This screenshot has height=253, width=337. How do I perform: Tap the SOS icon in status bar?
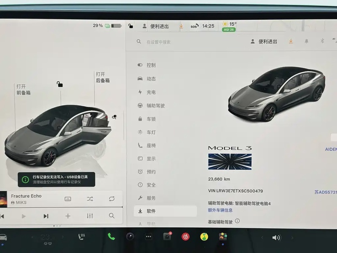(194, 26)
